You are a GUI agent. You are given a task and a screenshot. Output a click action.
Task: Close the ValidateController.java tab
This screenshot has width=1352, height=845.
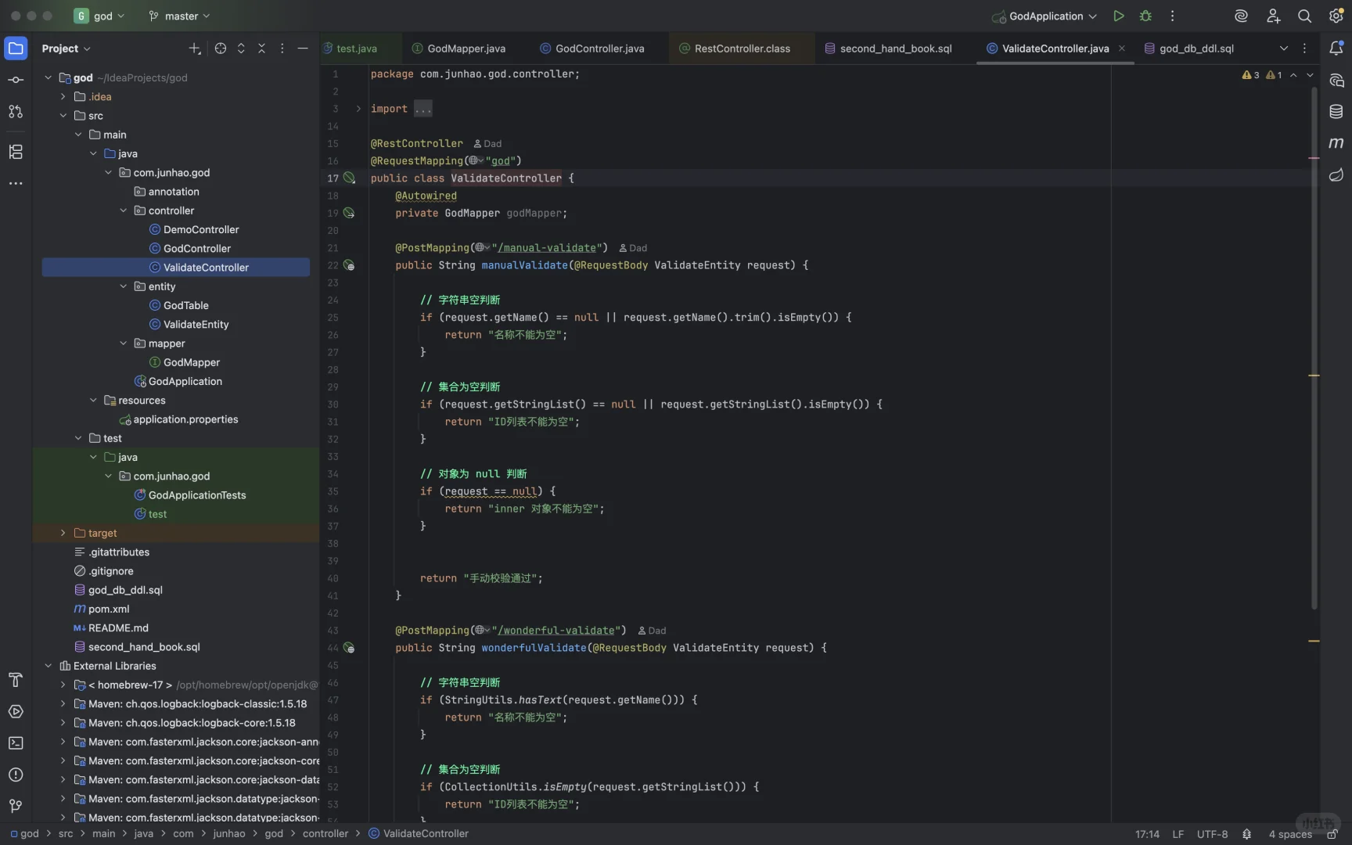click(1122, 49)
